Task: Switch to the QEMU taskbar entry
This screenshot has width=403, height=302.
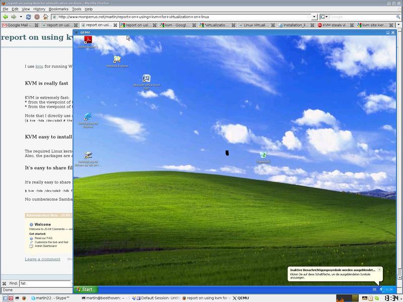Action: pos(241,298)
